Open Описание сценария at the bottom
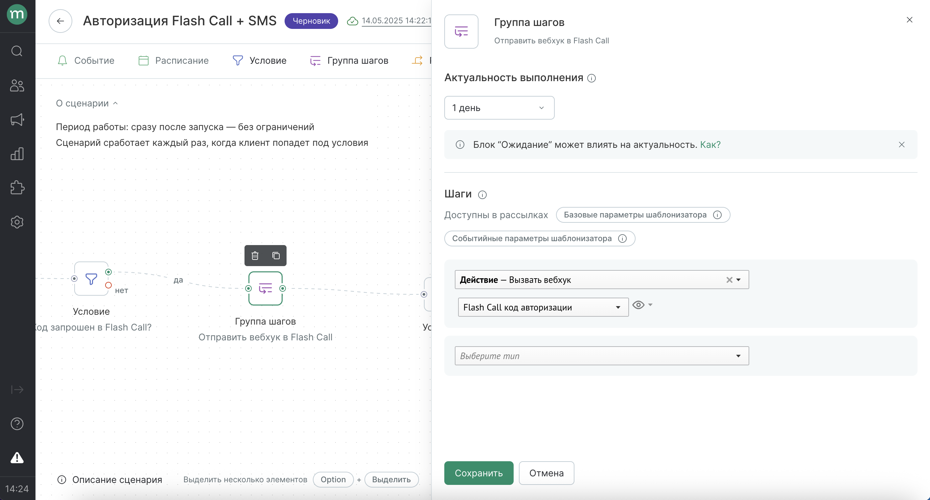Image resolution: width=930 pixels, height=500 pixels. 110,479
